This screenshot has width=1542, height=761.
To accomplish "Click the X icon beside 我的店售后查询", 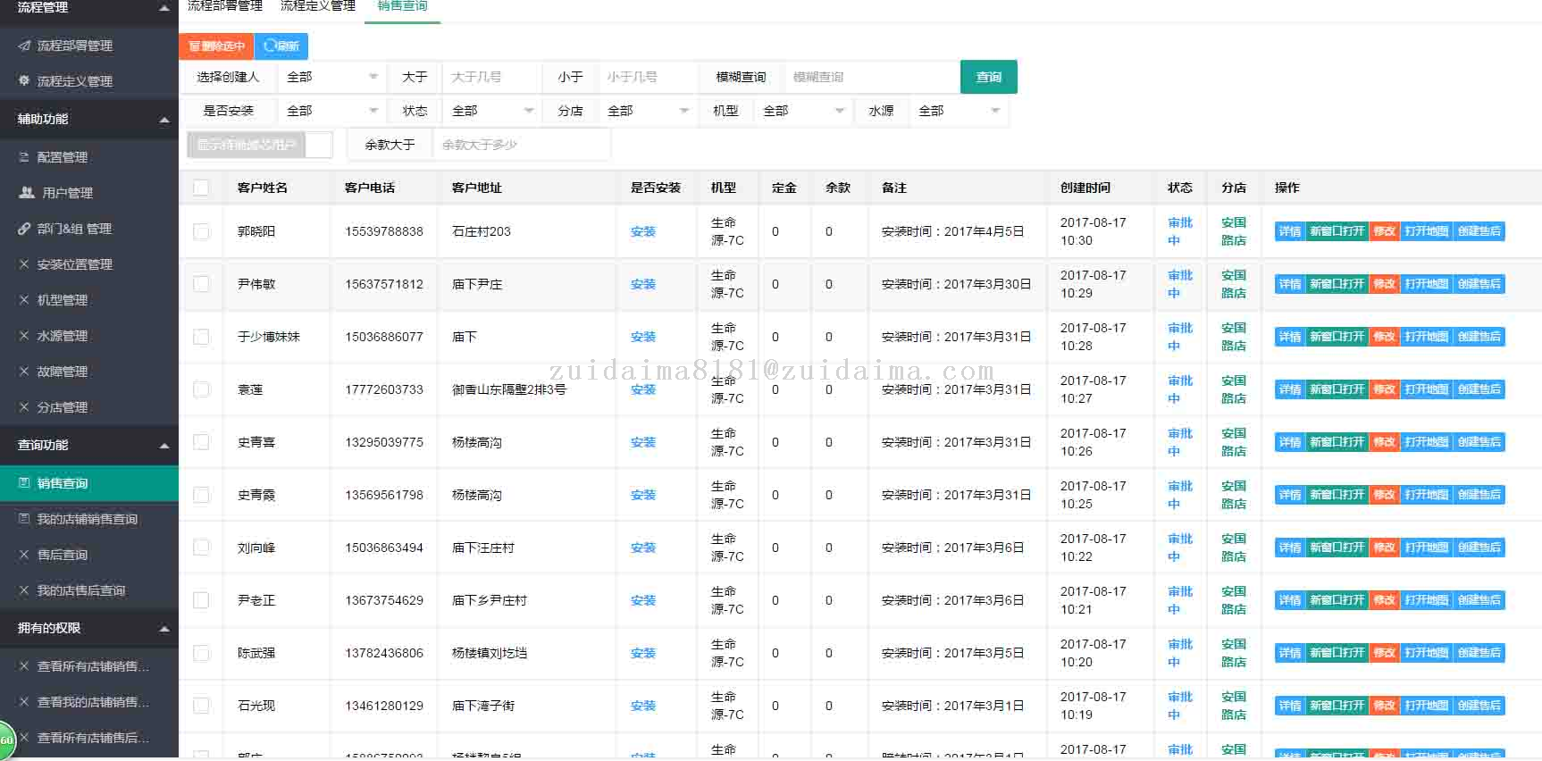I will click(24, 590).
